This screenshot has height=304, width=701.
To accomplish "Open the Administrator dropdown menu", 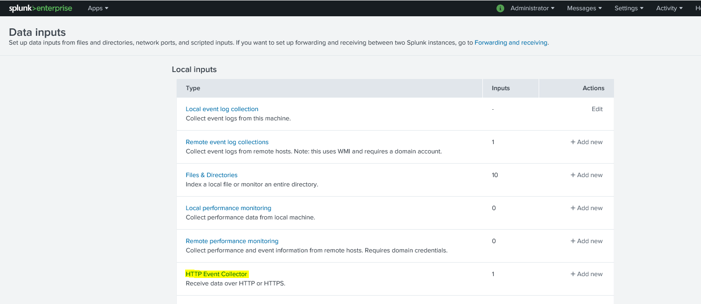I will (x=533, y=8).
